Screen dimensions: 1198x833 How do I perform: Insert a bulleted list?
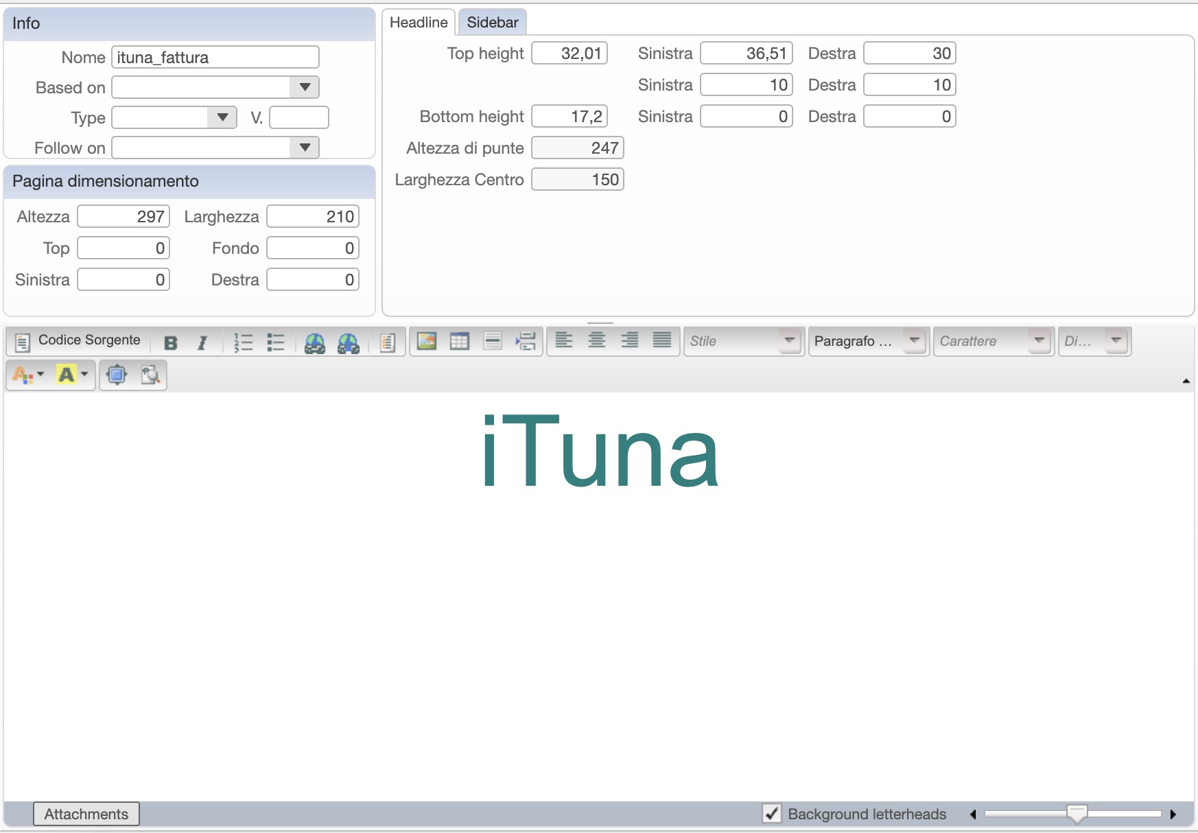[276, 342]
